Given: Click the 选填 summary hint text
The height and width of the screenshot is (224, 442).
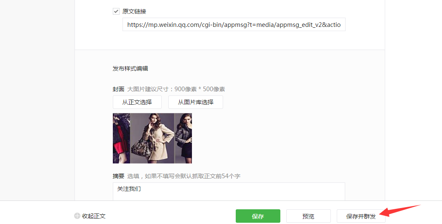Looking at the screenshot, I should tap(133, 176).
